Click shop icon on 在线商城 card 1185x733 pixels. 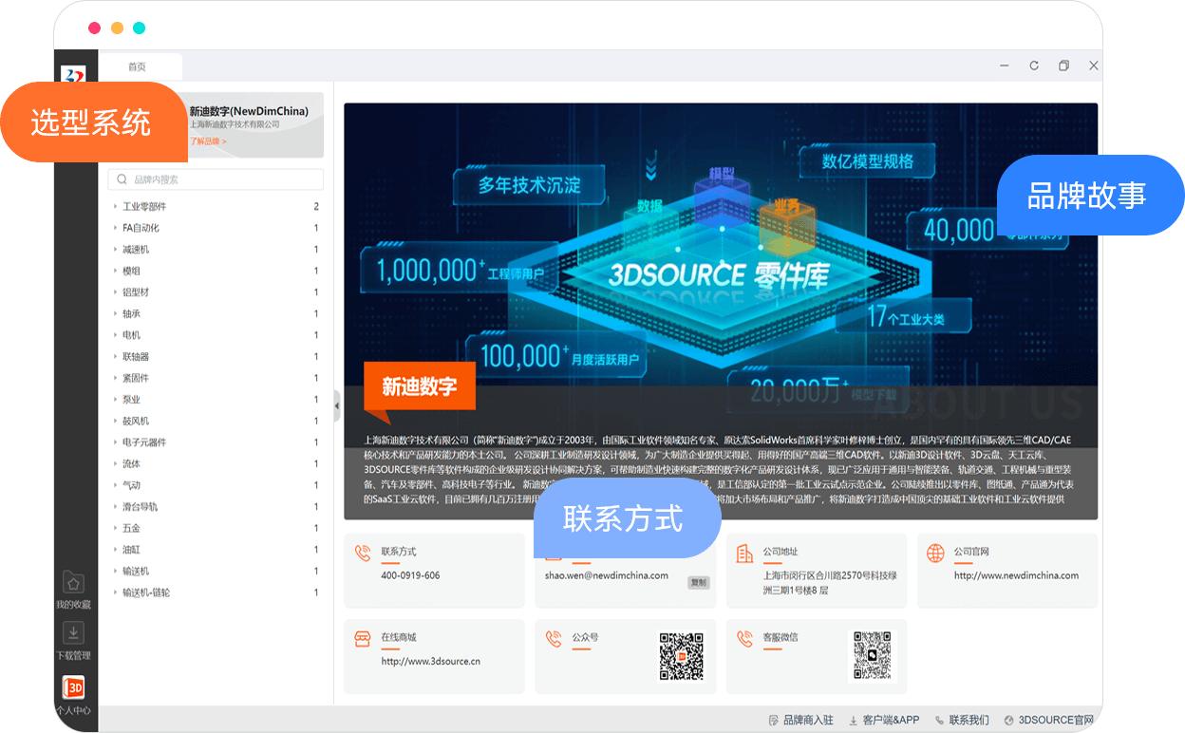click(363, 638)
